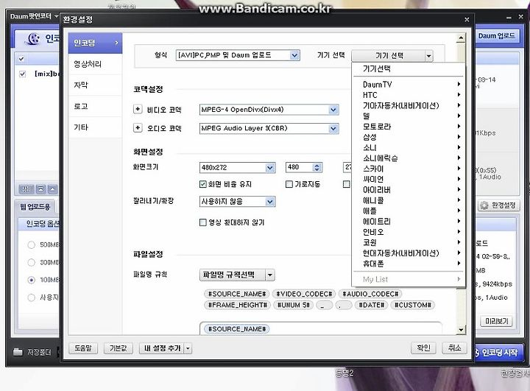Open HTC submenu in device list
This screenshot has width=530, height=391.
point(409,95)
